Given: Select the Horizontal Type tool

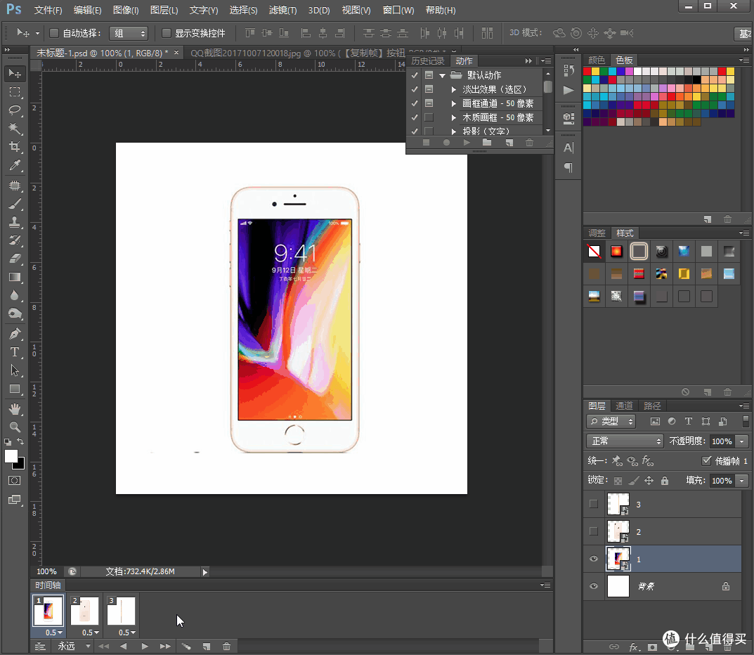Looking at the screenshot, I should click(15, 352).
